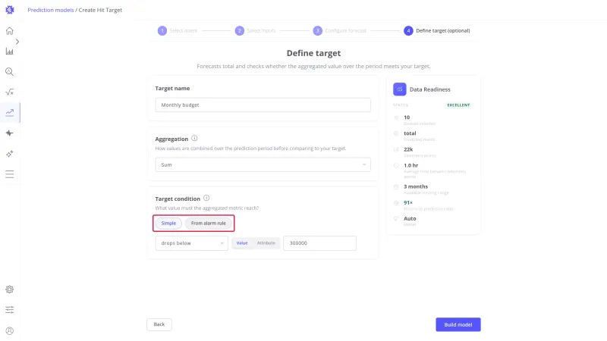This screenshot has height=341, width=607.
Task: Click the 3 months training range value
Action: click(x=415, y=186)
